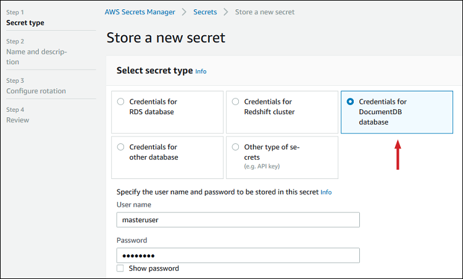Click the Password input field
Image resolution: width=463 pixels, height=279 pixels.
[238, 256]
